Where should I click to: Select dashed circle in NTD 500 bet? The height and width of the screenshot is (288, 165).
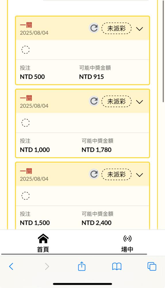(x=26, y=50)
